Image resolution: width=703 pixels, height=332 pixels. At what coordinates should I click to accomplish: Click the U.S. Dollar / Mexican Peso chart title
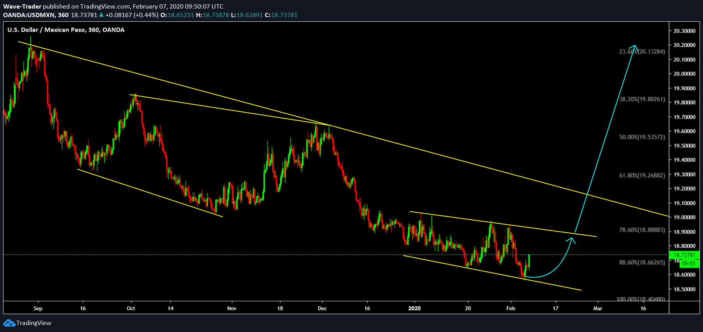tap(66, 30)
